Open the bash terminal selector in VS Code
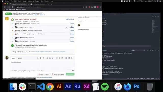This screenshot has width=163, height=92. tap(138, 50)
